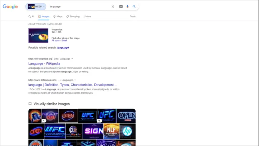This screenshot has width=259, height=146.
Task: Open the purple SIGN neon image
Action: click(93, 131)
